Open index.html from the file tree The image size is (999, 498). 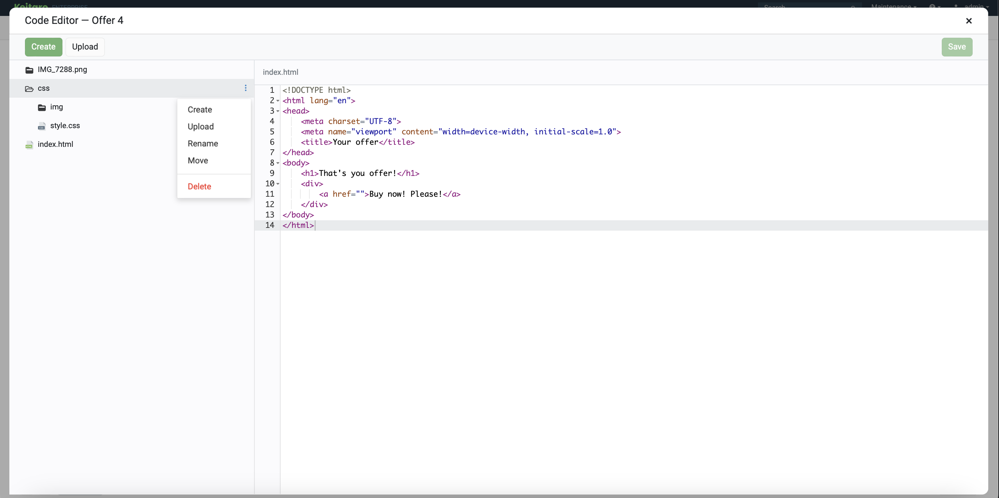point(55,144)
